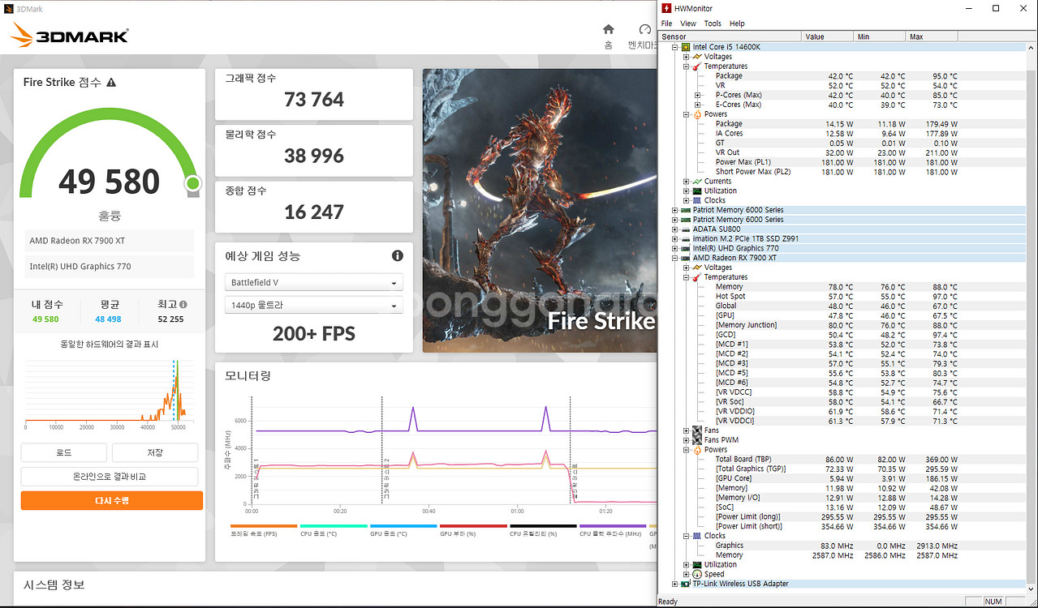Expand the E-Cores (Max) node

[697, 105]
